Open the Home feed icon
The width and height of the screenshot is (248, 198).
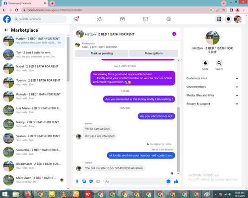click(x=76, y=19)
